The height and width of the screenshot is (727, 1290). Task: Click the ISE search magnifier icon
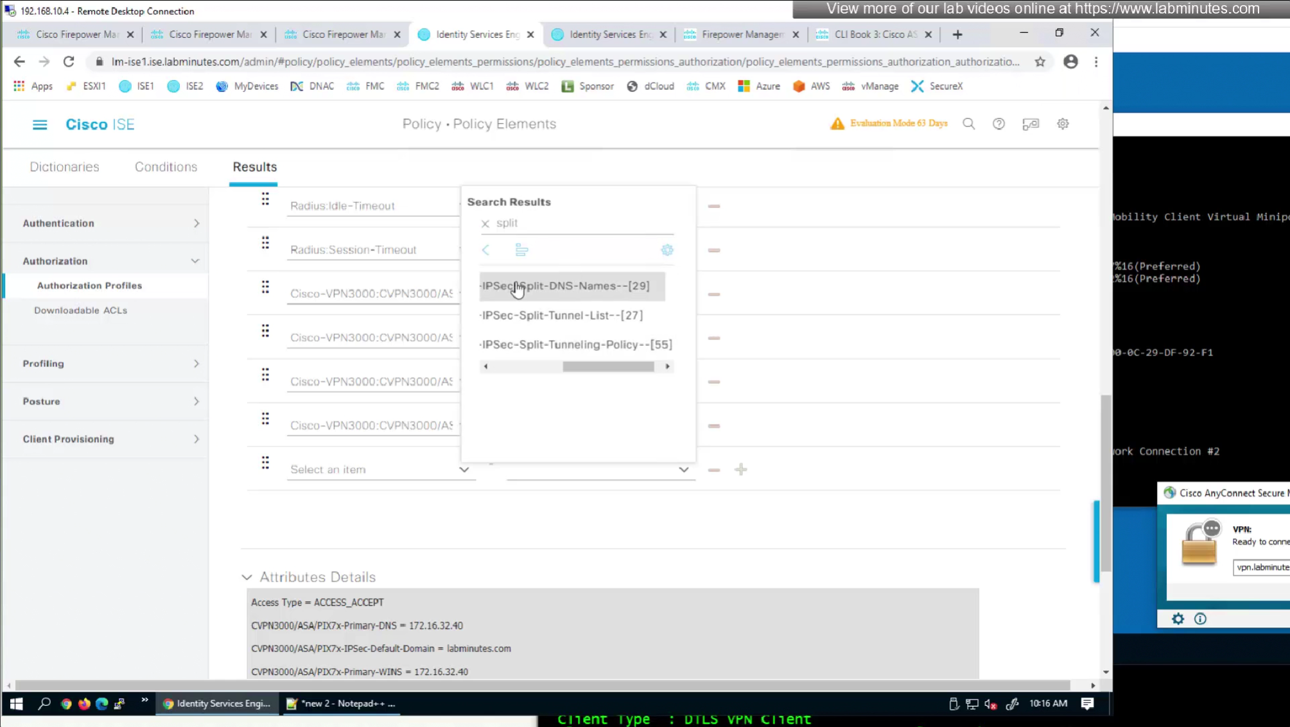[968, 124]
